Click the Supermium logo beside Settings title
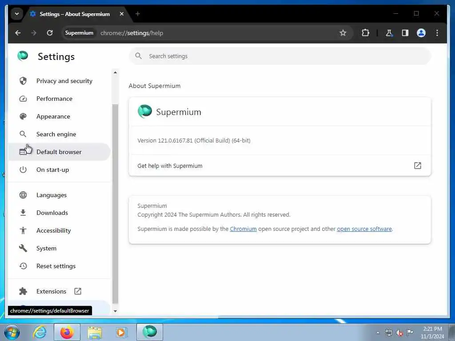Screen dimensions: 455x341 (x=23, y=56)
